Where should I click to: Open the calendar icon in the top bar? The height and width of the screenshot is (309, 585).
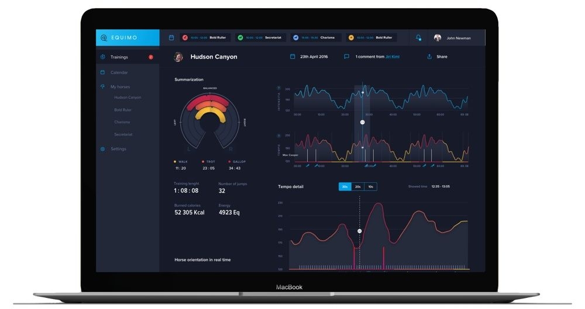coord(171,37)
